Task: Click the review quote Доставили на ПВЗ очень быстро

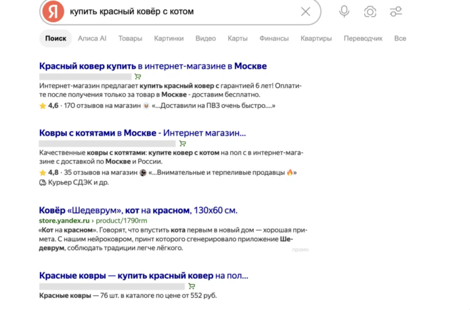Action: [x=213, y=106]
